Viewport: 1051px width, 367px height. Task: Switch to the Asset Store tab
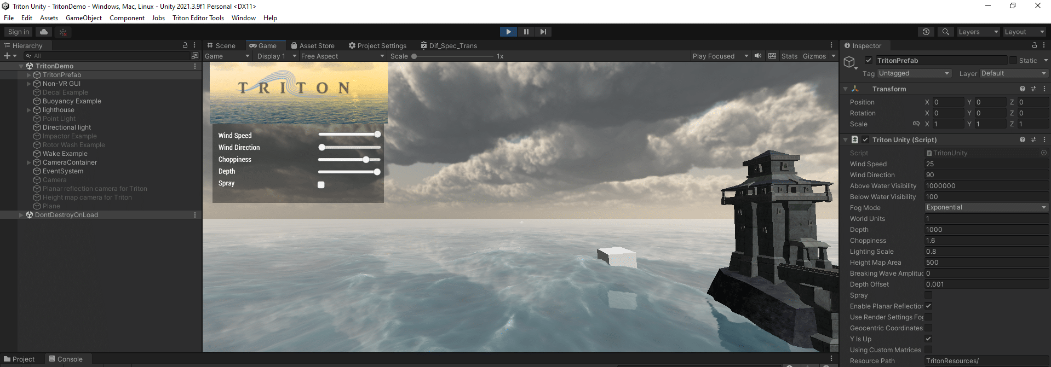(x=313, y=45)
